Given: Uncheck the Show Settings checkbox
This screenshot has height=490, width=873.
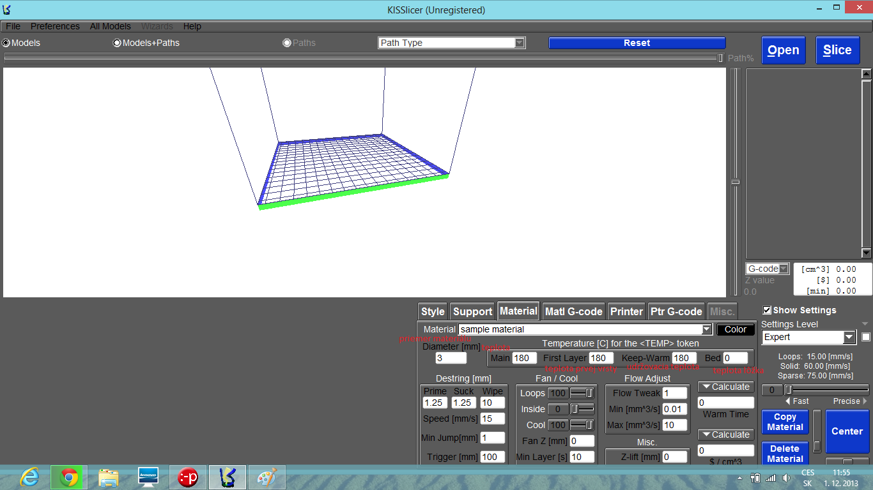Looking at the screenshot, I should tap(767, 310).
